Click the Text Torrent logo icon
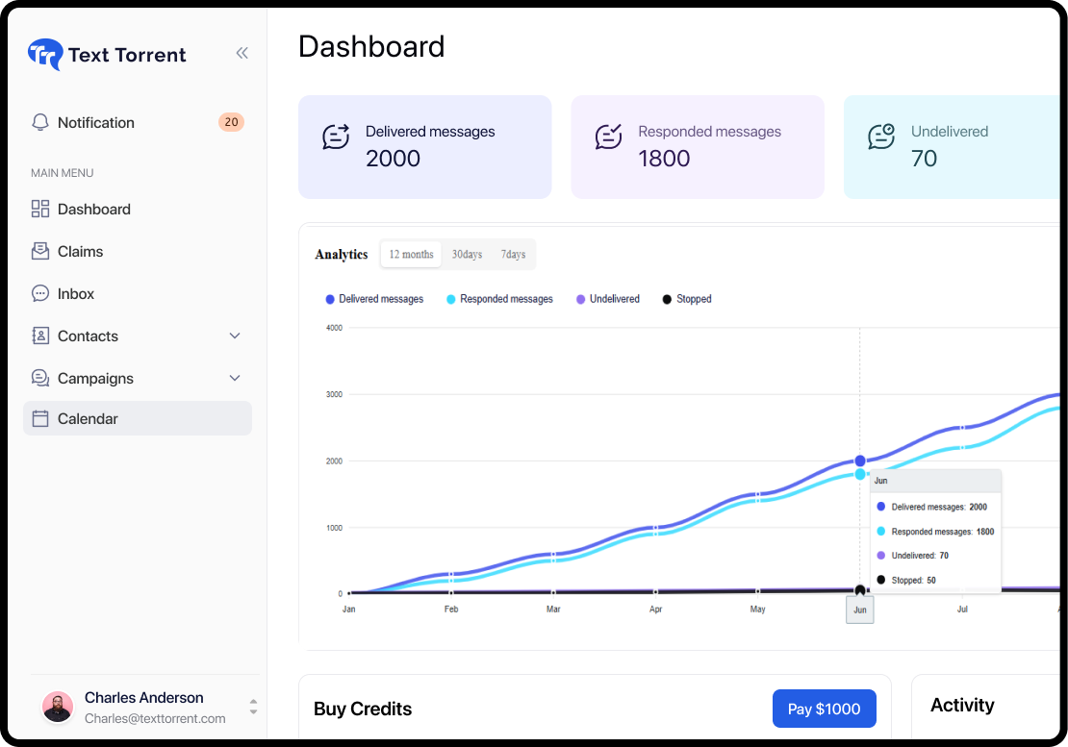The image size is (1068, 747). [45, 55]
